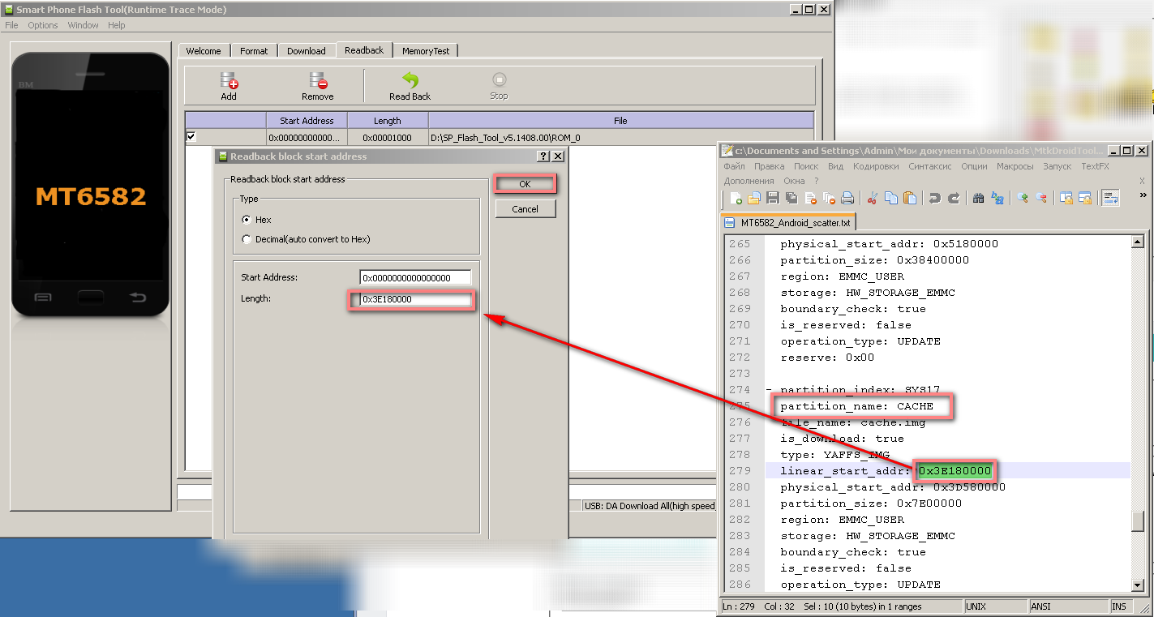Click the Start Address input field
1154x617 pixels.
415,277
